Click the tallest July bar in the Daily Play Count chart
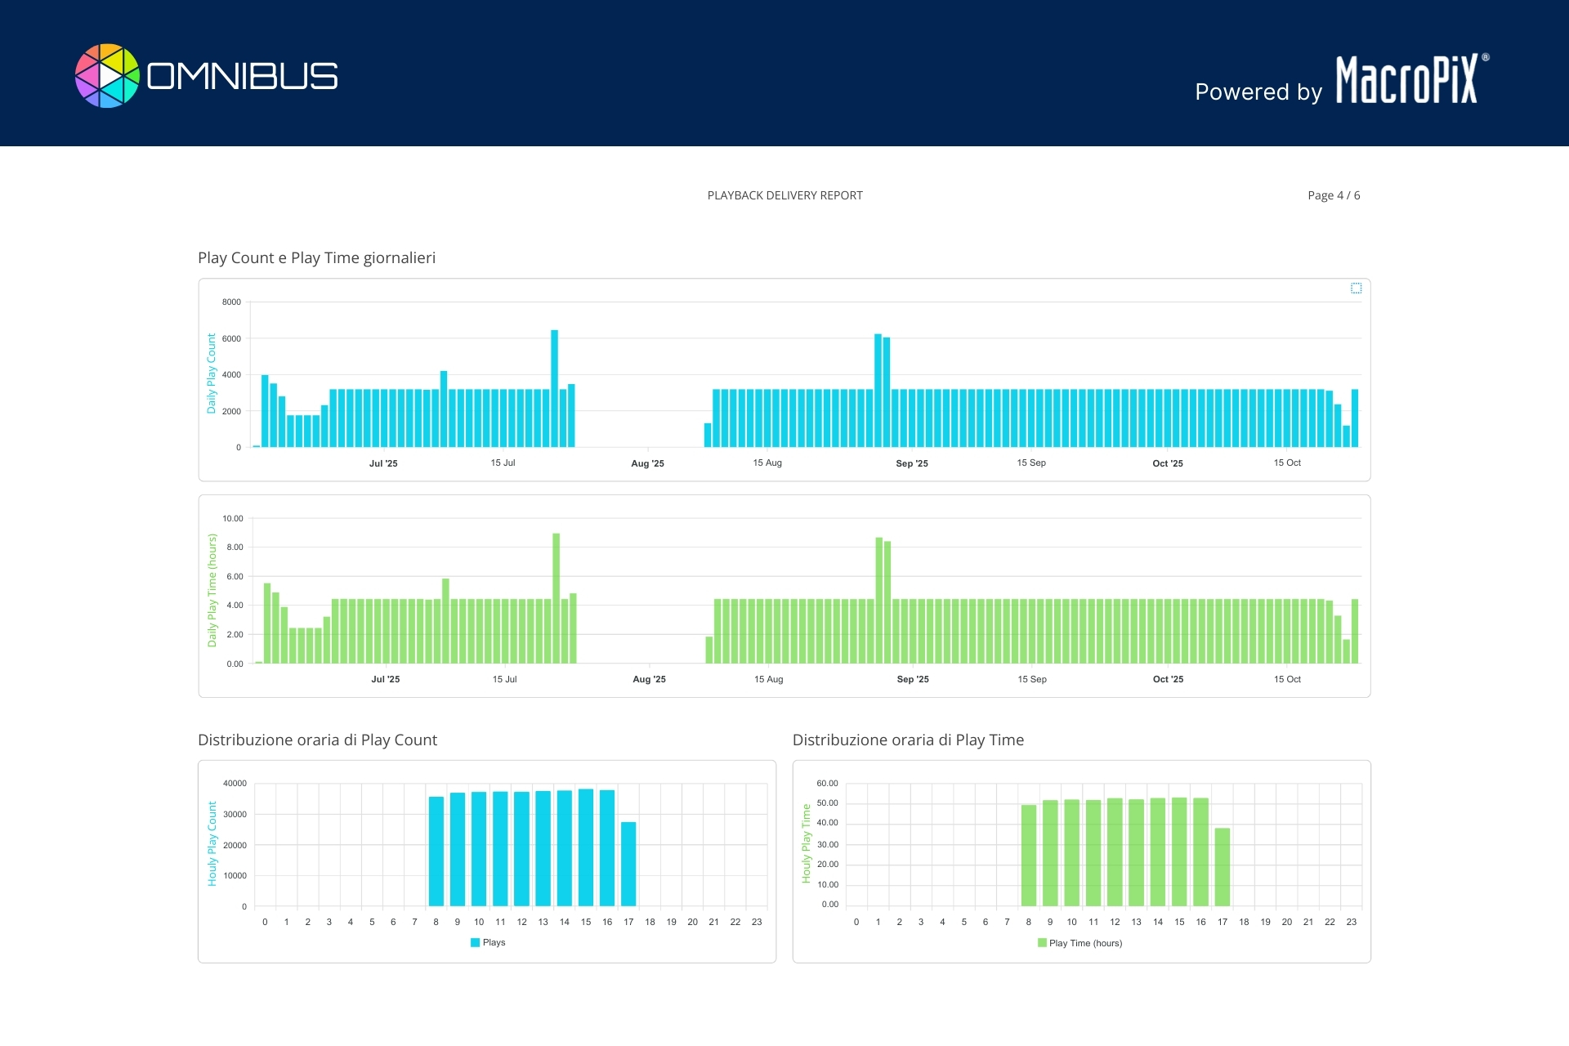 (554, 388)
